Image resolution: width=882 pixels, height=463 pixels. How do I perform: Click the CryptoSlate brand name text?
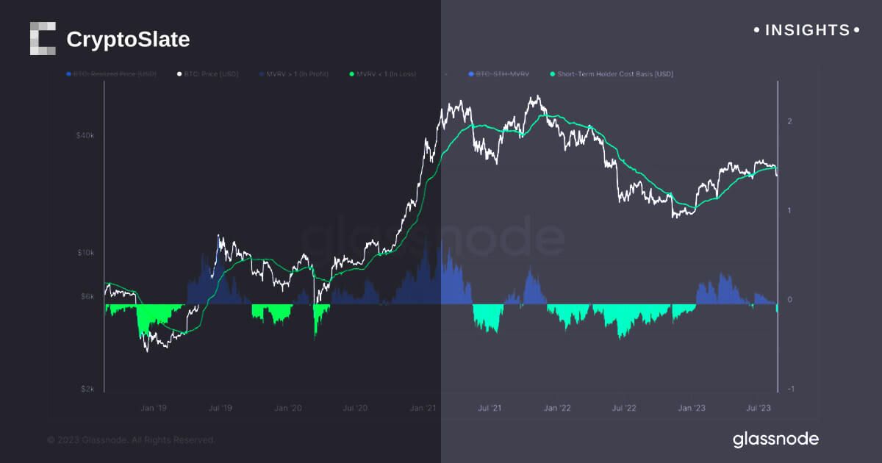[x=128, y=40]
